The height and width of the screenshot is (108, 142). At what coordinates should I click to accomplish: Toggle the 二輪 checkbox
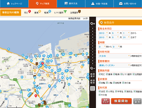[x=107, y=83]
